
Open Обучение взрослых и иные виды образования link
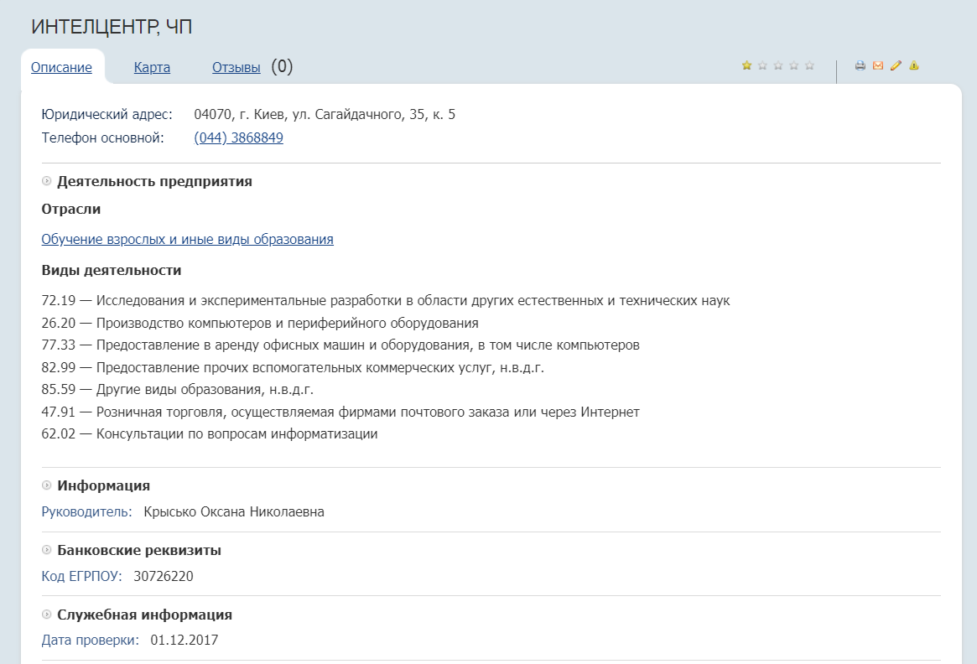coord(187,240)
